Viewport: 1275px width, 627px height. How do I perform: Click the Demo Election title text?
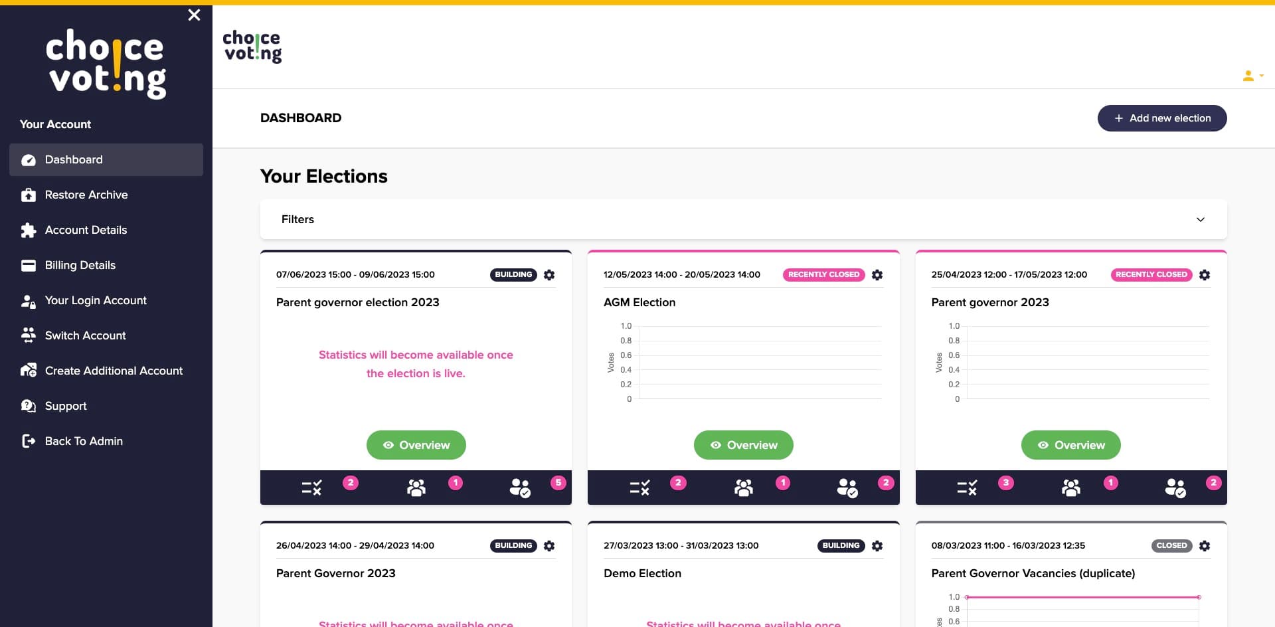point(642,574)
